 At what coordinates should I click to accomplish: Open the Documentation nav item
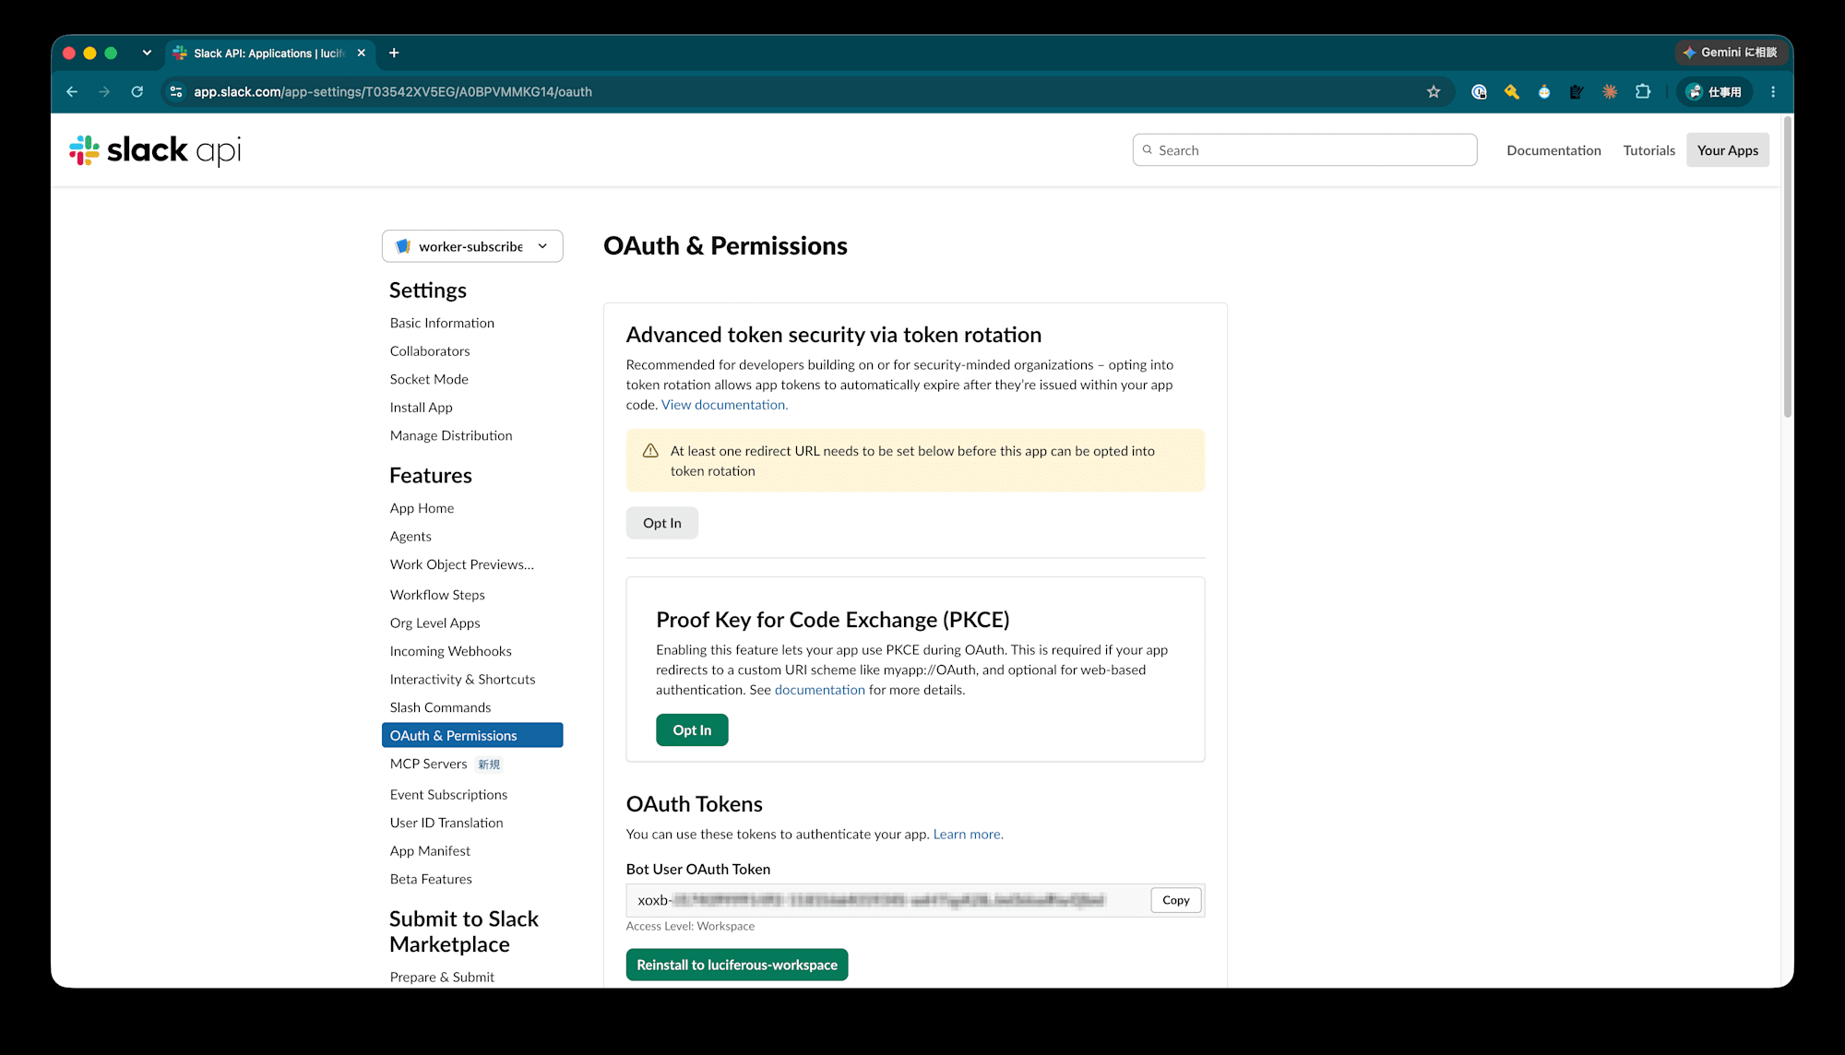tap(1553, 150)
